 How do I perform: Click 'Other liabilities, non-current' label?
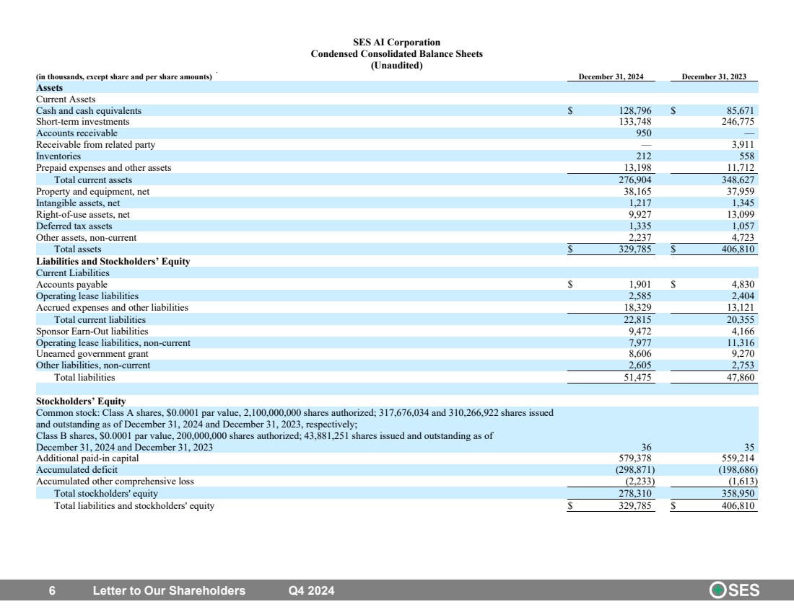click(93, 365)
